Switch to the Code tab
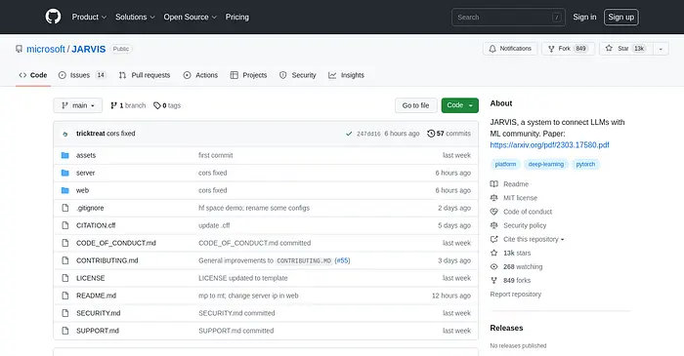Viewport: 684px width, 356px height. [33, 75]
